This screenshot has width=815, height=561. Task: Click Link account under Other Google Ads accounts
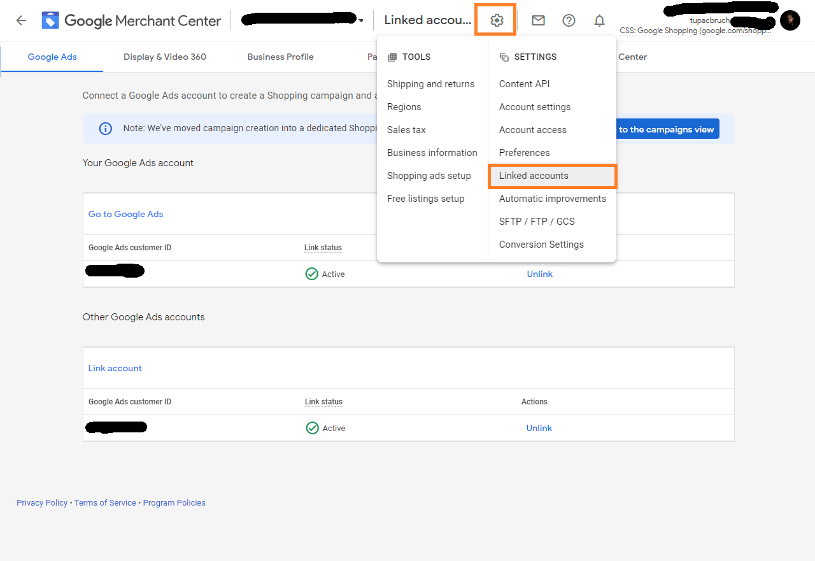115,368
